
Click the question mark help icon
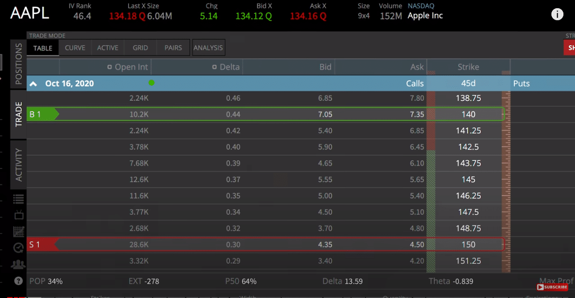(x=18, y=281)
